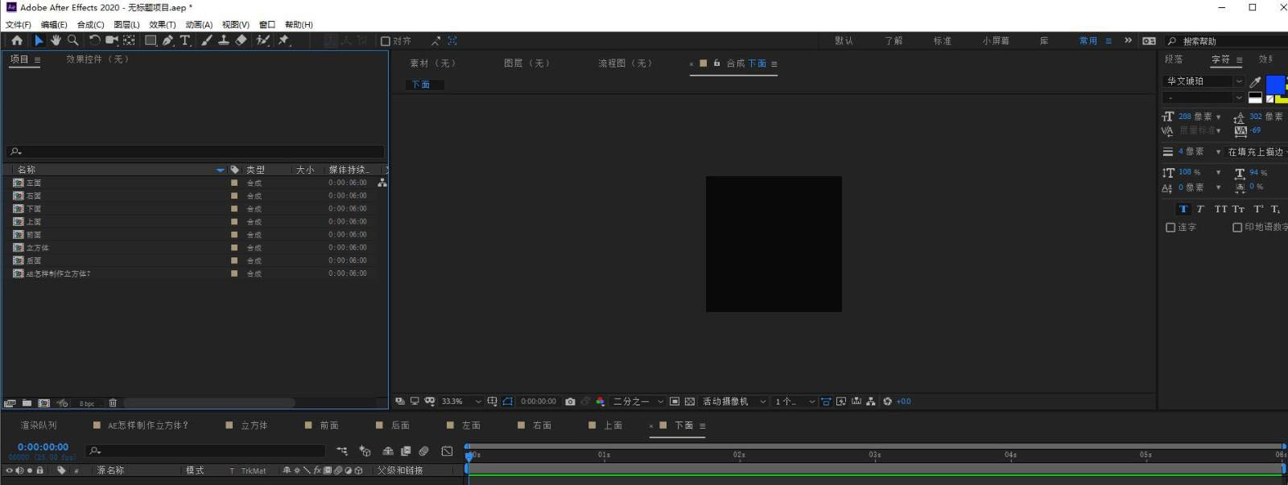This screenshot has height=485, width=1288.
Task: Select the Roto Brush tool
Action: click(262, 40)
